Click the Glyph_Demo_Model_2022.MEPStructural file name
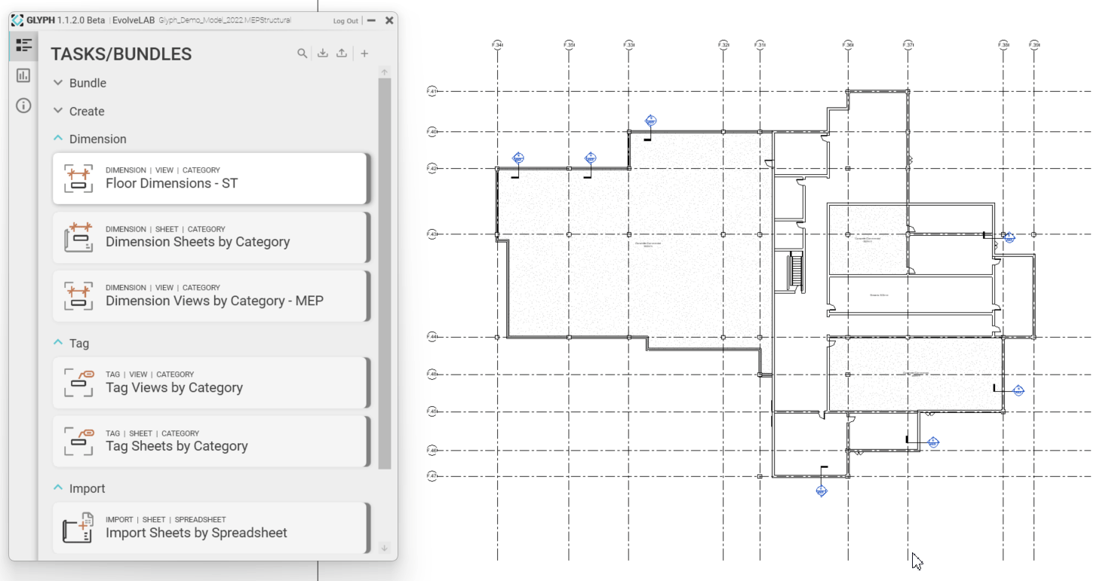The width and height of the screenshot is (1115, 581). [225, 20]
